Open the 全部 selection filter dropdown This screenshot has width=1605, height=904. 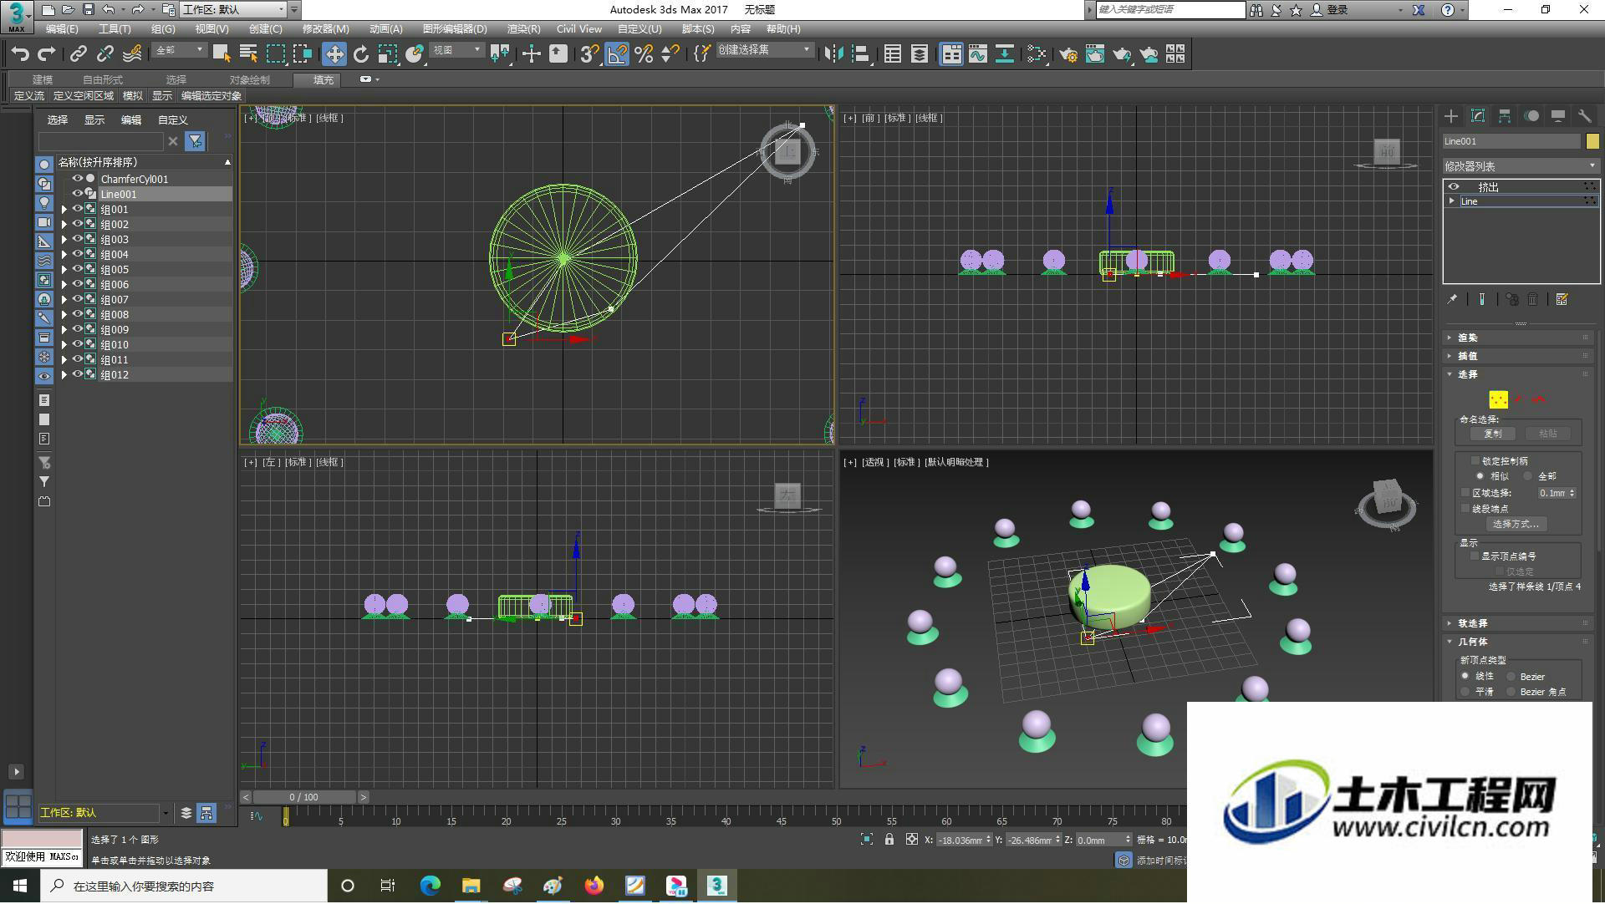pyautogui.click(x=180, y=50)
